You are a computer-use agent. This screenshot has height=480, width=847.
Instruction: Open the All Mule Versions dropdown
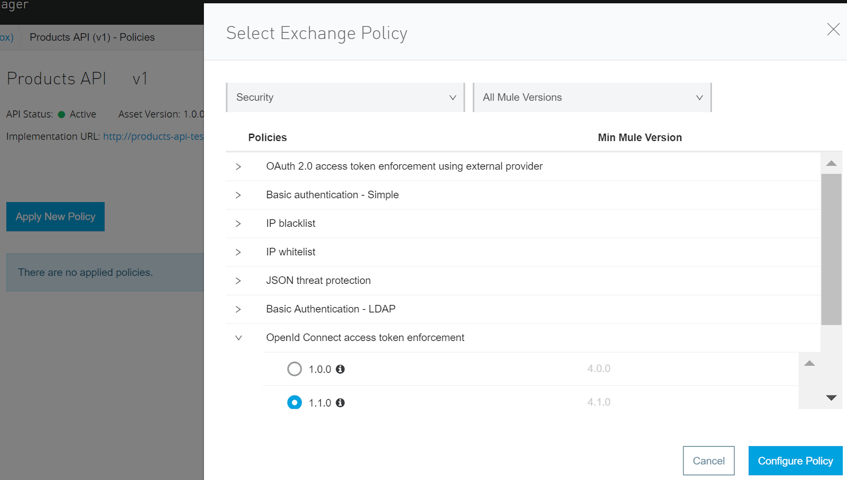592,97
